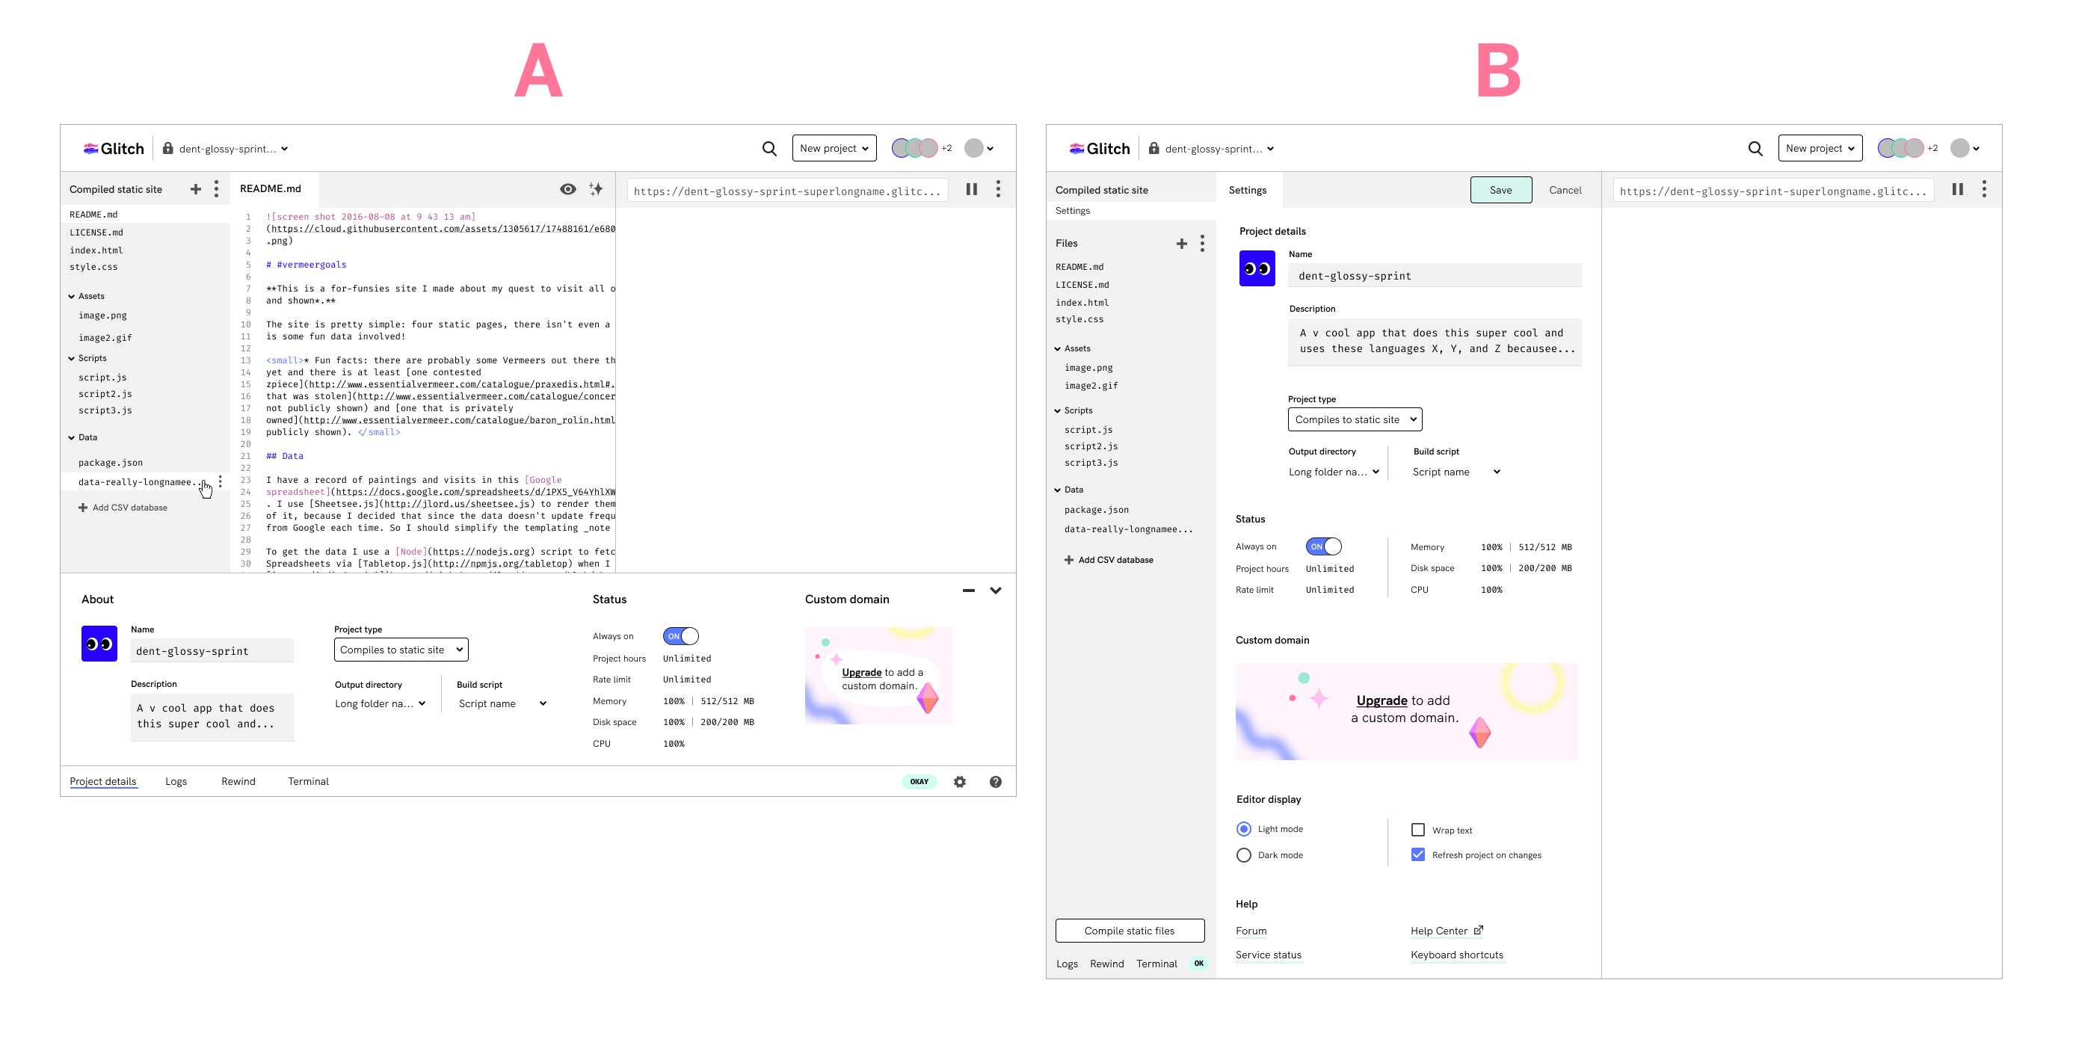Click the Compile static files button in panel B
The height and width of the screenshot is (1045, 2073).
pos(1130,931)
